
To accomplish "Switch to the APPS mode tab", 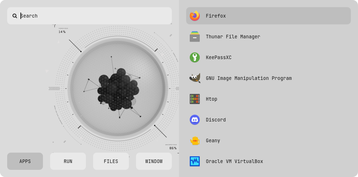I will pos(25,161).
